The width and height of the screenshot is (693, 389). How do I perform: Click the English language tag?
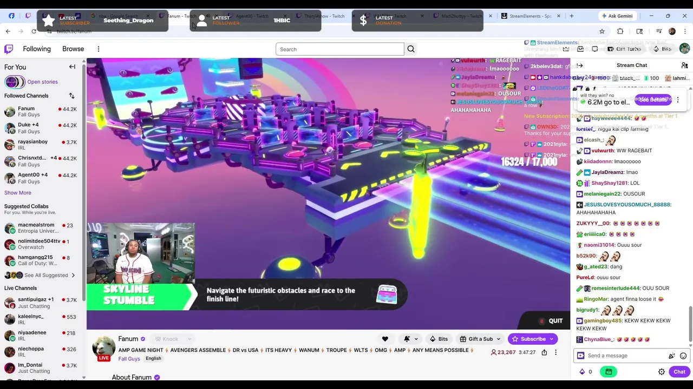tap(153, 359)
